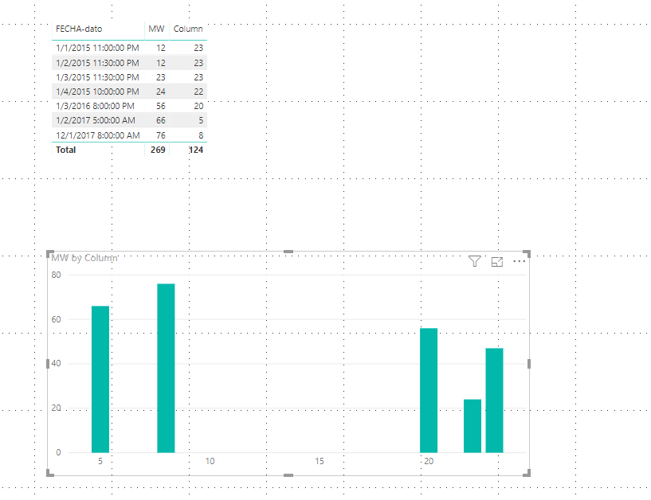The width and height of the screenshot is (651, 500).
Task: Click the top-left corner handle of chart
Action: (50, 254)
